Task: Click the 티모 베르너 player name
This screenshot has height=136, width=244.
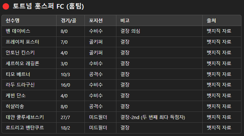Action: click(x=18, y=74)
